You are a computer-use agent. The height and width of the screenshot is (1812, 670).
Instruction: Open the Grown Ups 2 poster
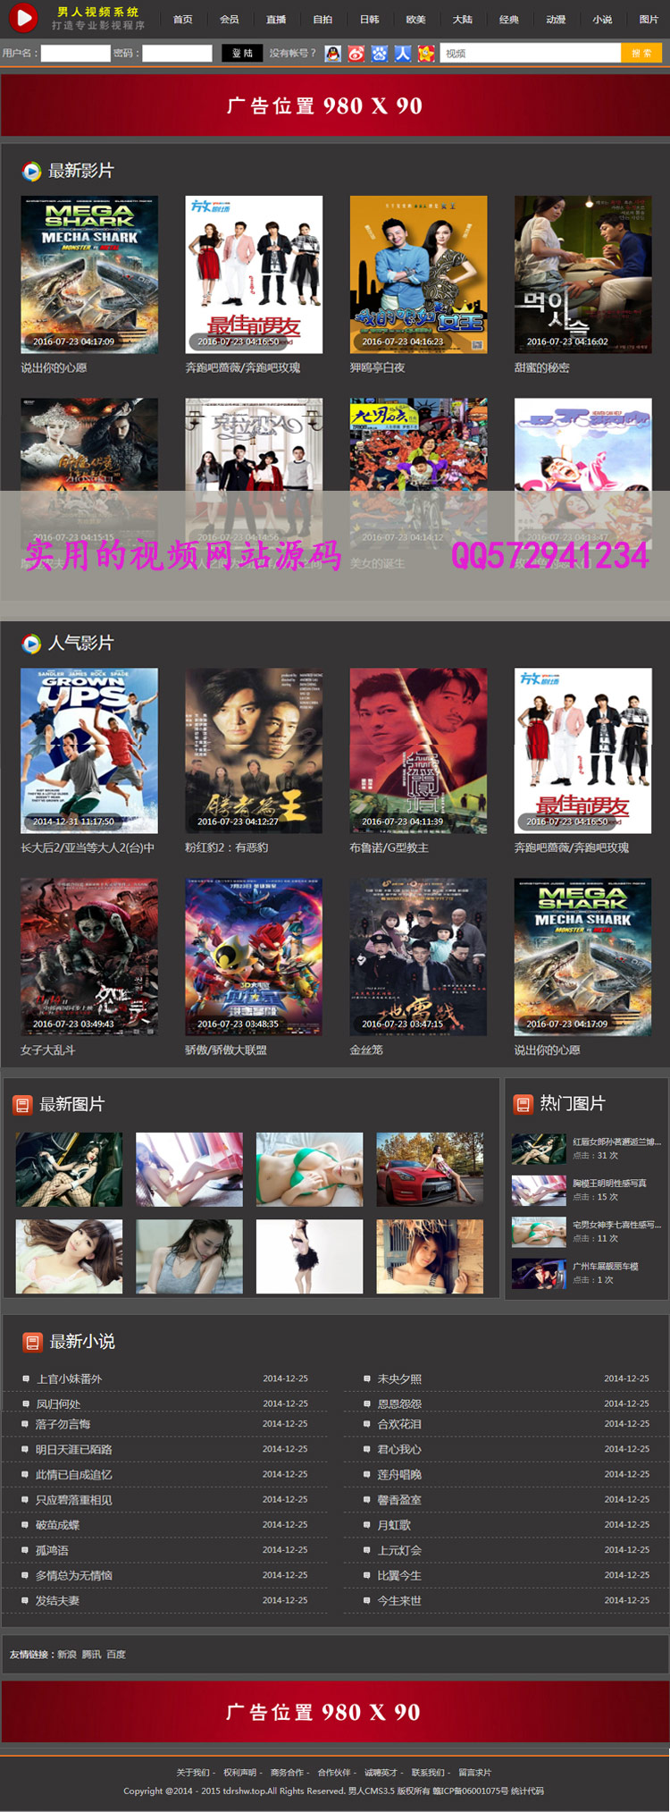pos(89,751)
